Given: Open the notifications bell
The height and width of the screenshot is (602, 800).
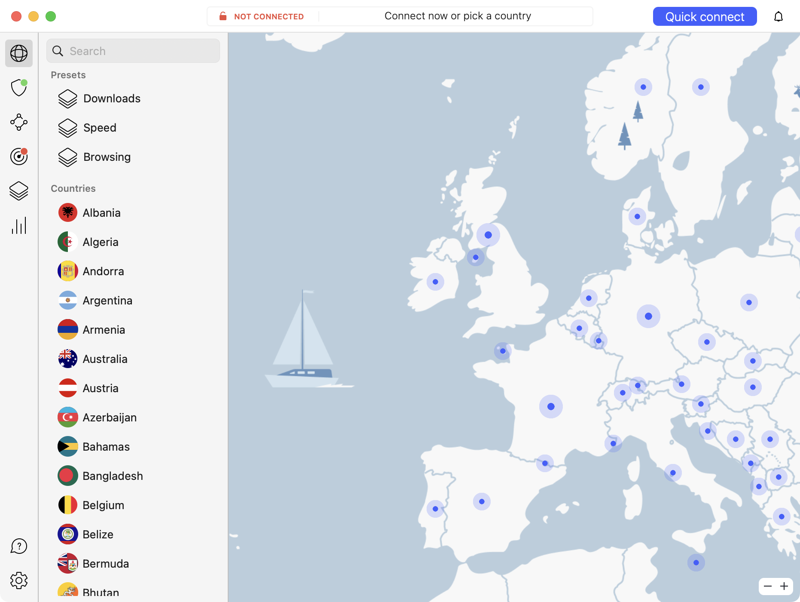Looking at the screenshot, I should point(779,16).
